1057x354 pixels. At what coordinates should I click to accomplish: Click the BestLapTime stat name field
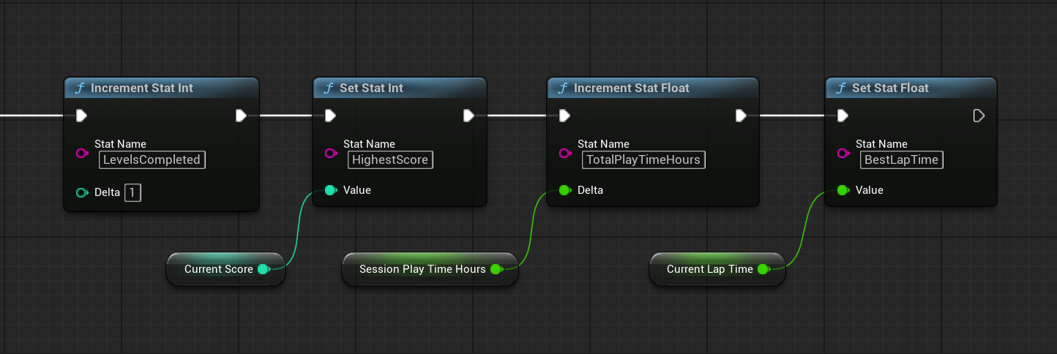click(x=901, y=160)
